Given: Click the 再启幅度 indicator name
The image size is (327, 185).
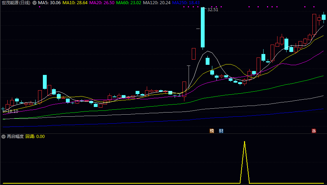Looking at the screenshot, I should (15, 137).
